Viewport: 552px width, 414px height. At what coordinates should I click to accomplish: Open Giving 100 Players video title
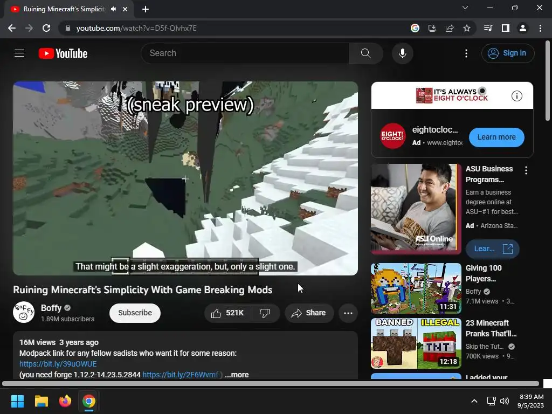point(484,273)
